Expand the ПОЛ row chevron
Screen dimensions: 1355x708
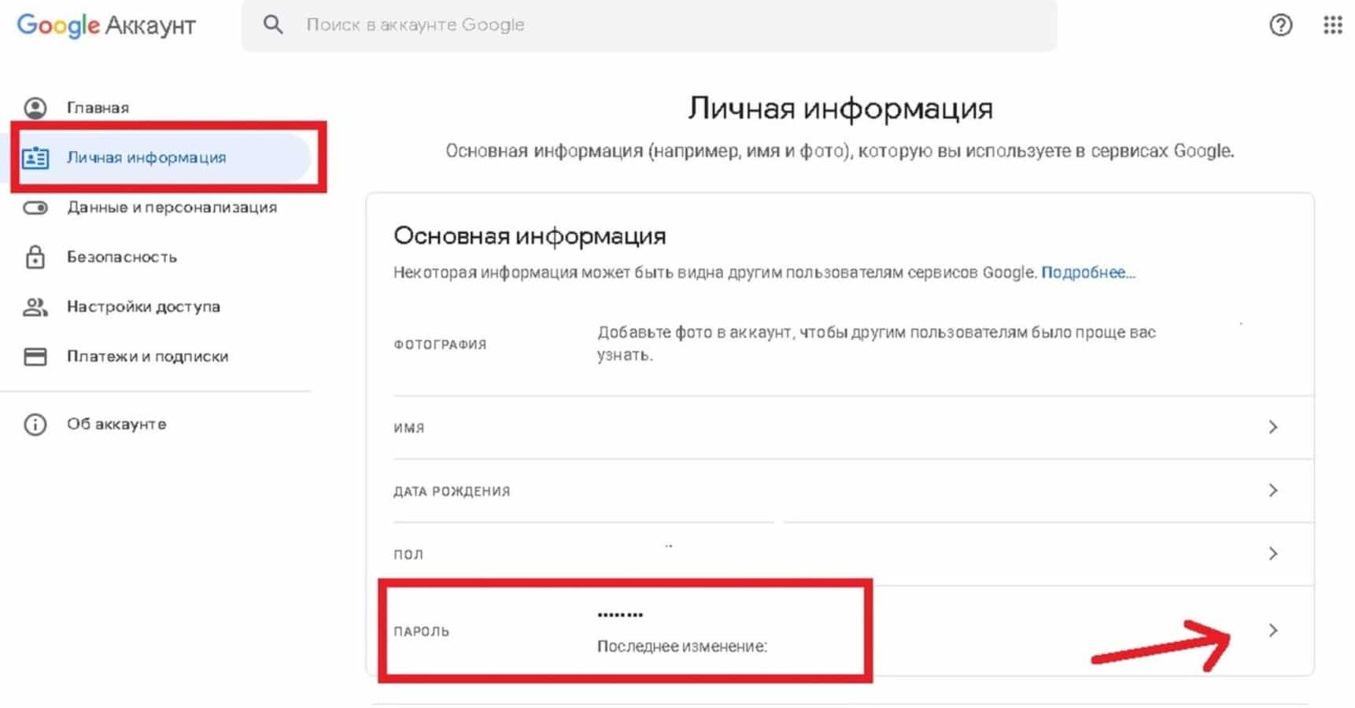point(1273,554)
